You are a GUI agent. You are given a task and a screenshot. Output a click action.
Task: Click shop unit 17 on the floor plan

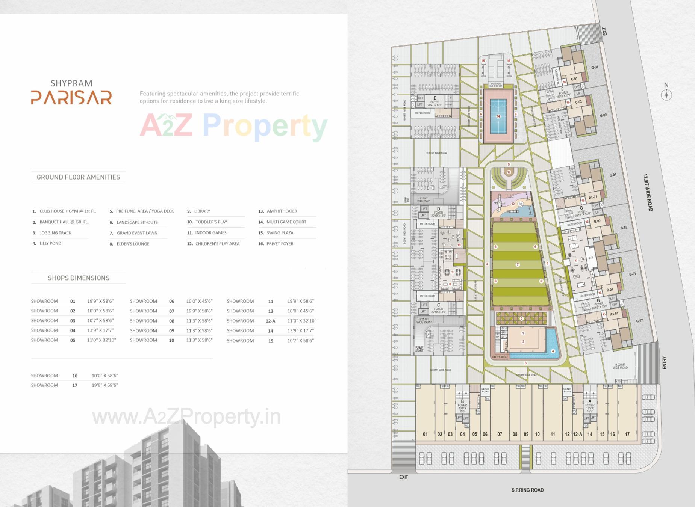627,433
